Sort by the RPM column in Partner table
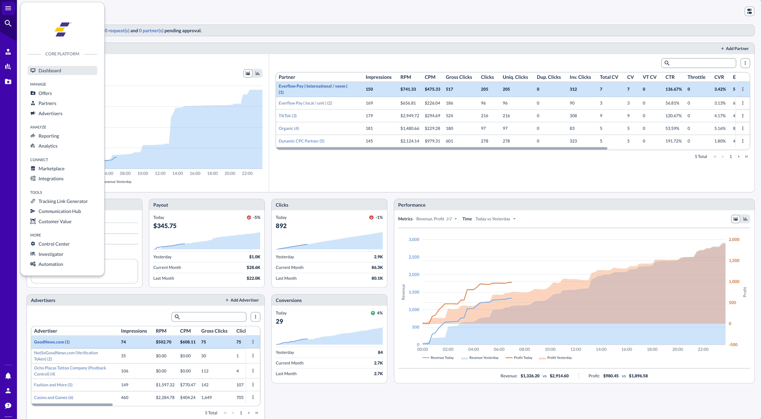 (405, 77)
